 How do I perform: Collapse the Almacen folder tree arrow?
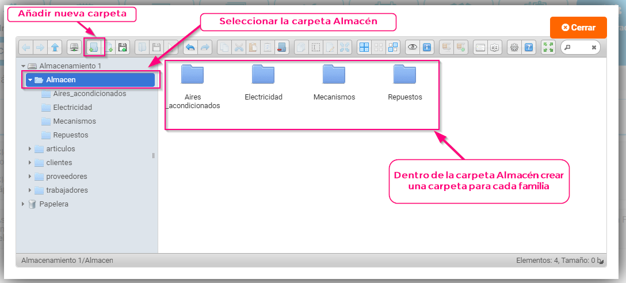[x=30, y=80]
